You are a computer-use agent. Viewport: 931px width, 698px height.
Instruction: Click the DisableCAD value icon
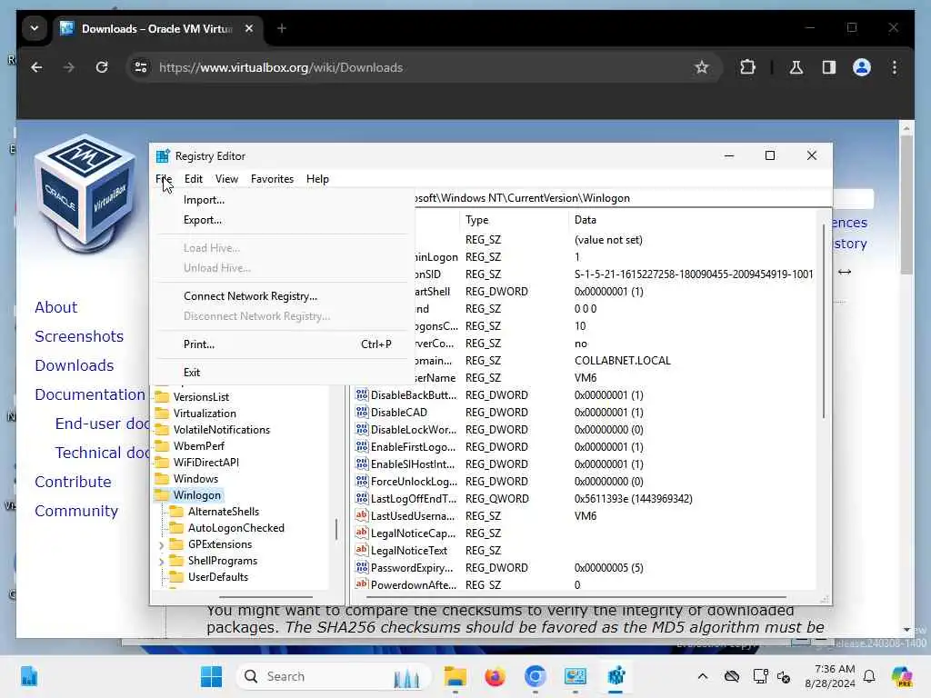click(x=362, y=412)
